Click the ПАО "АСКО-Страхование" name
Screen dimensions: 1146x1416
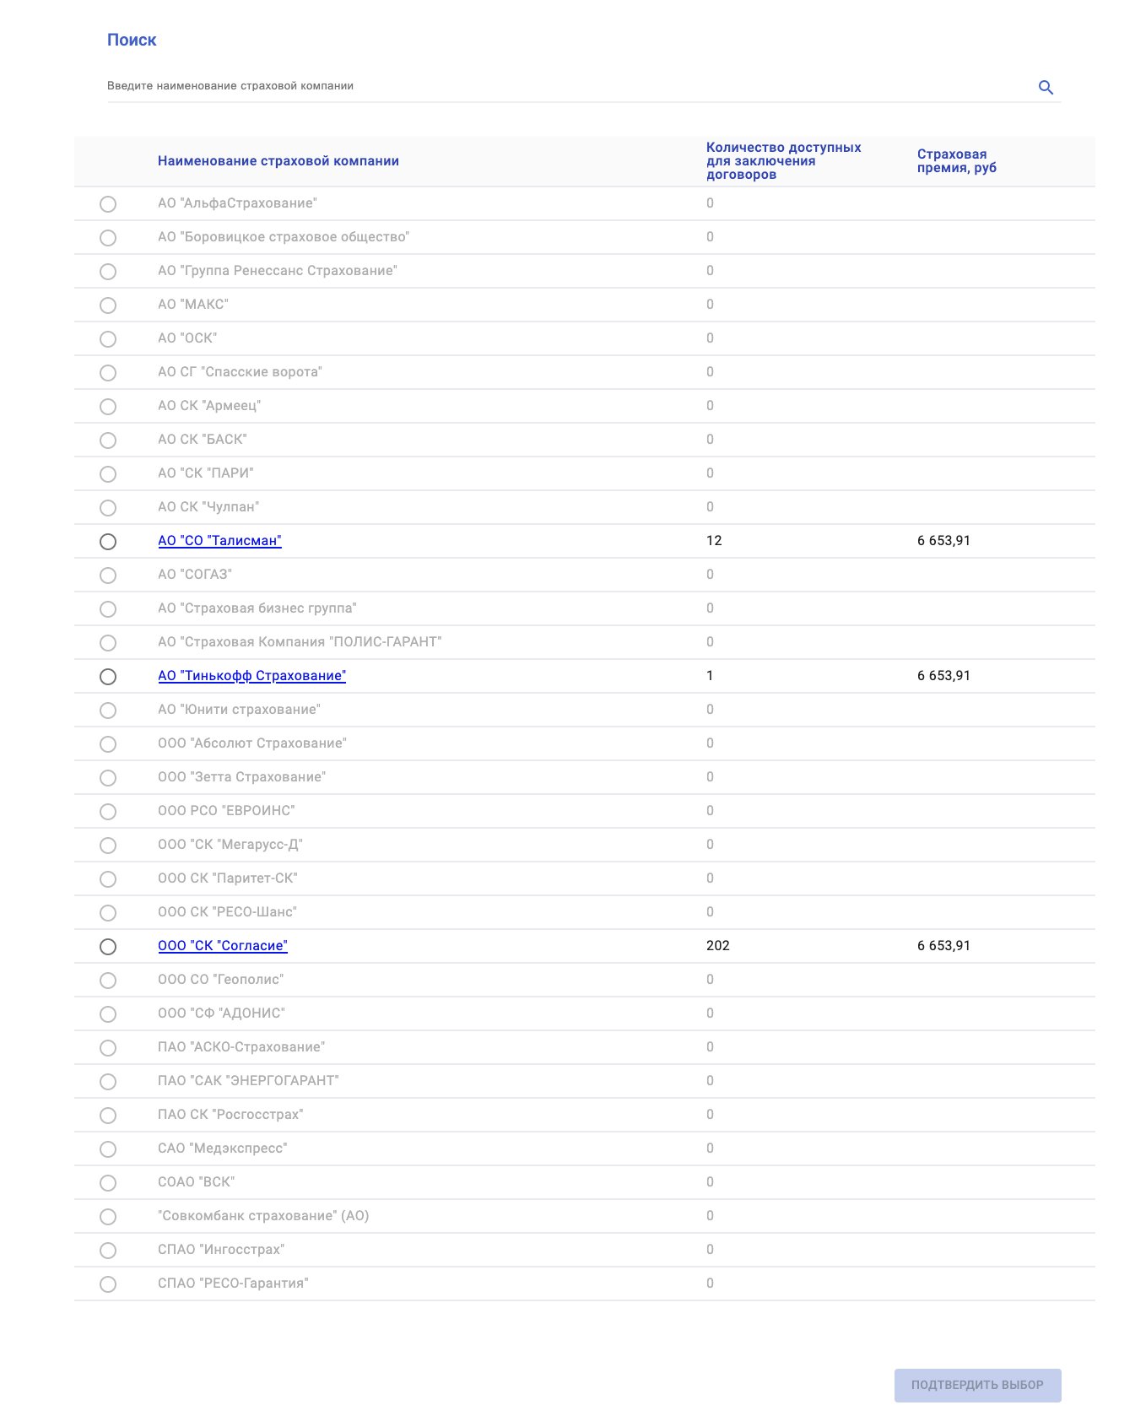(241, 1047)
